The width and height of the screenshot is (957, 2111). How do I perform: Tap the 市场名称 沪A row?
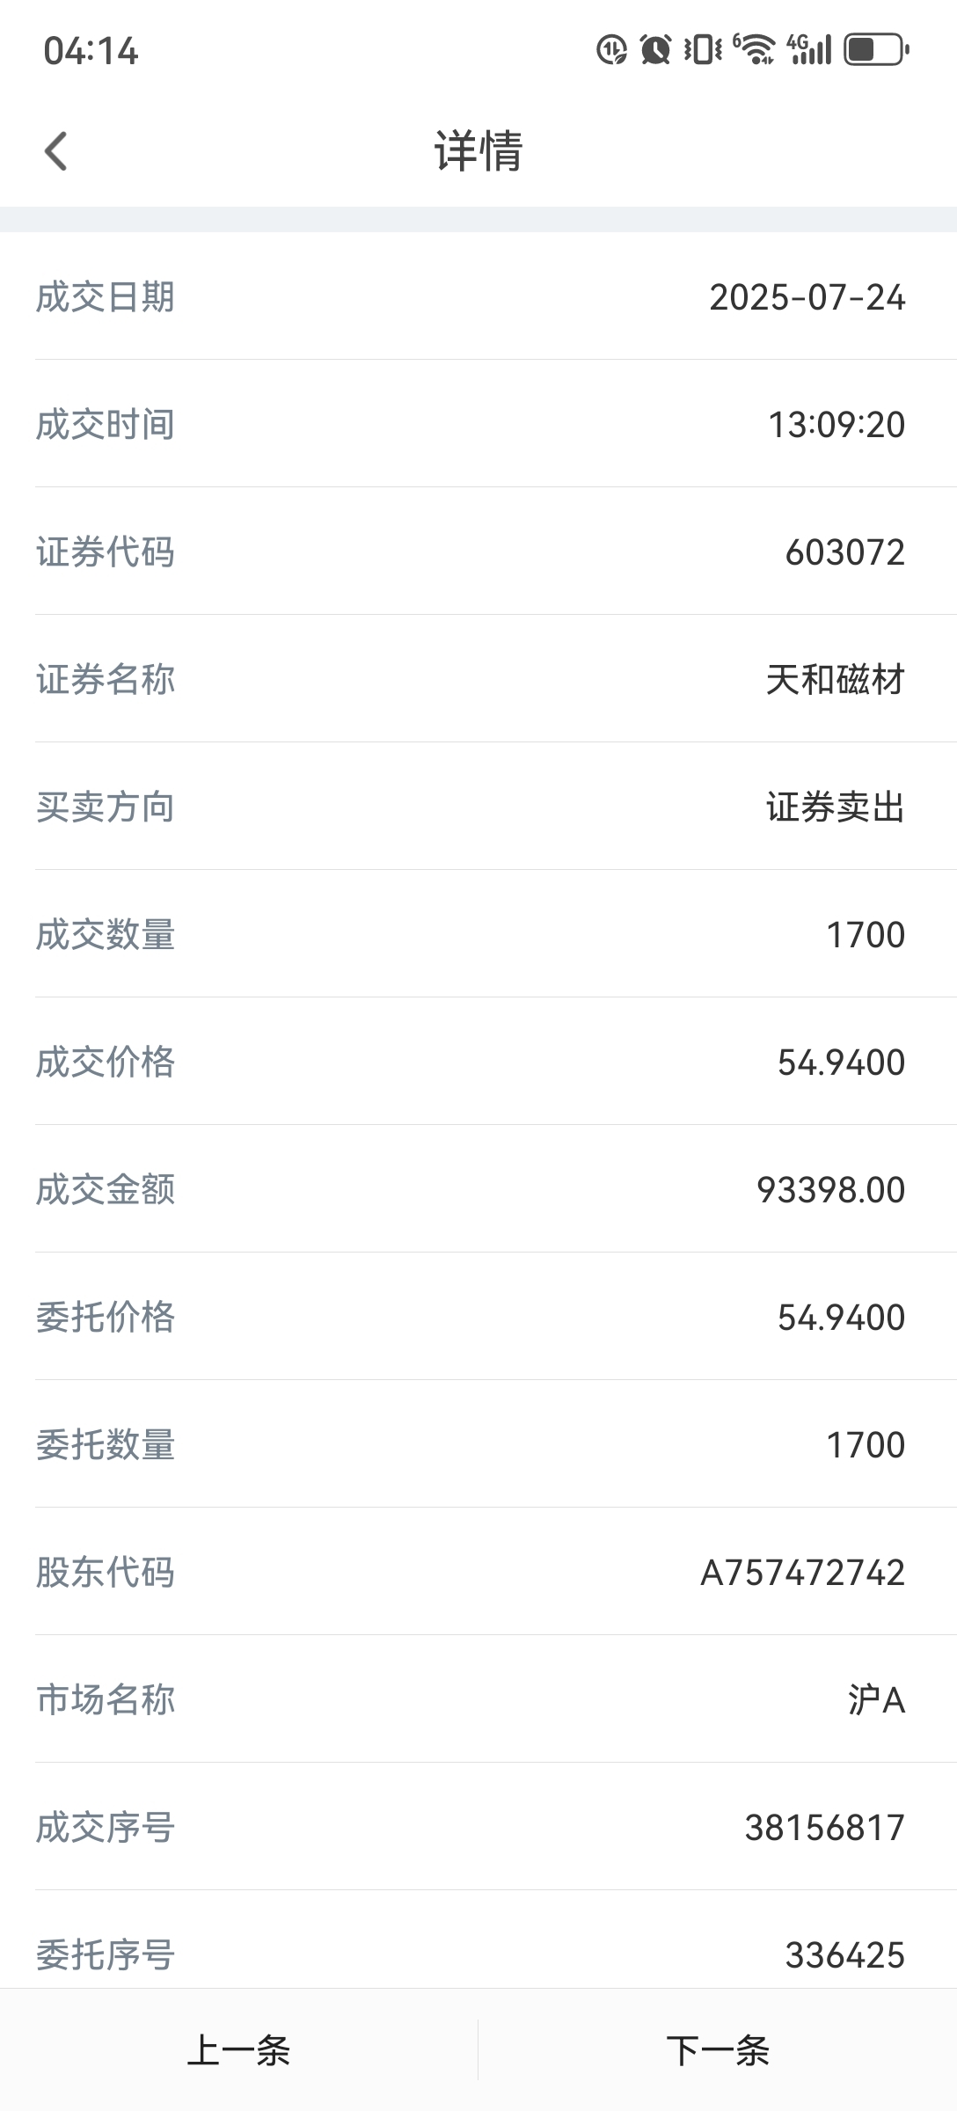point(478,1699)
